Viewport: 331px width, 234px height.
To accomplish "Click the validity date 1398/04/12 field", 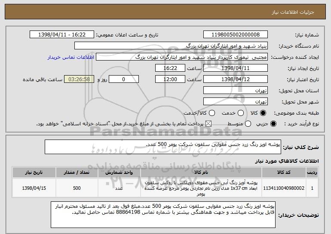I will coord(236,79).
